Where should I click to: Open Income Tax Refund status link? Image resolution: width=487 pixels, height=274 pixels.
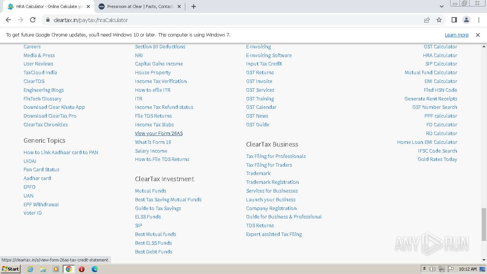pyautogui.click(x=164, y=107)
